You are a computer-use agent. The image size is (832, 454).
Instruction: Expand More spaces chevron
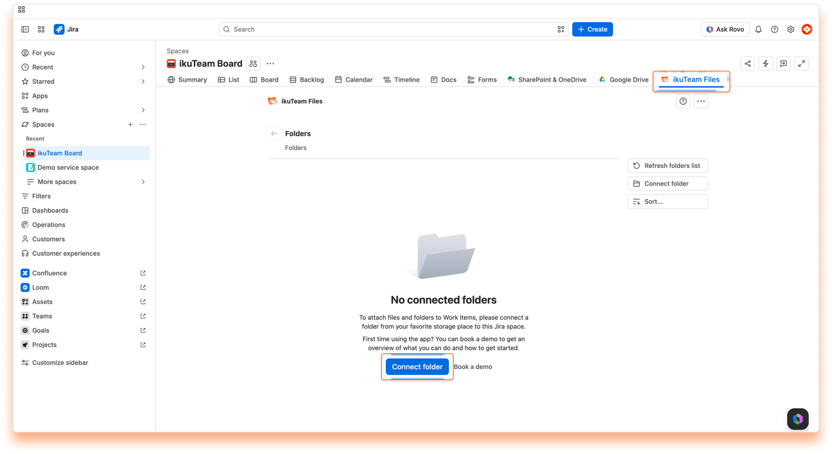point(143,182)
